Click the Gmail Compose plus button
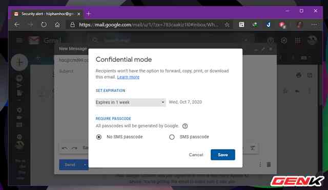Viewport: 328px width, 190px height. (19, 62)
